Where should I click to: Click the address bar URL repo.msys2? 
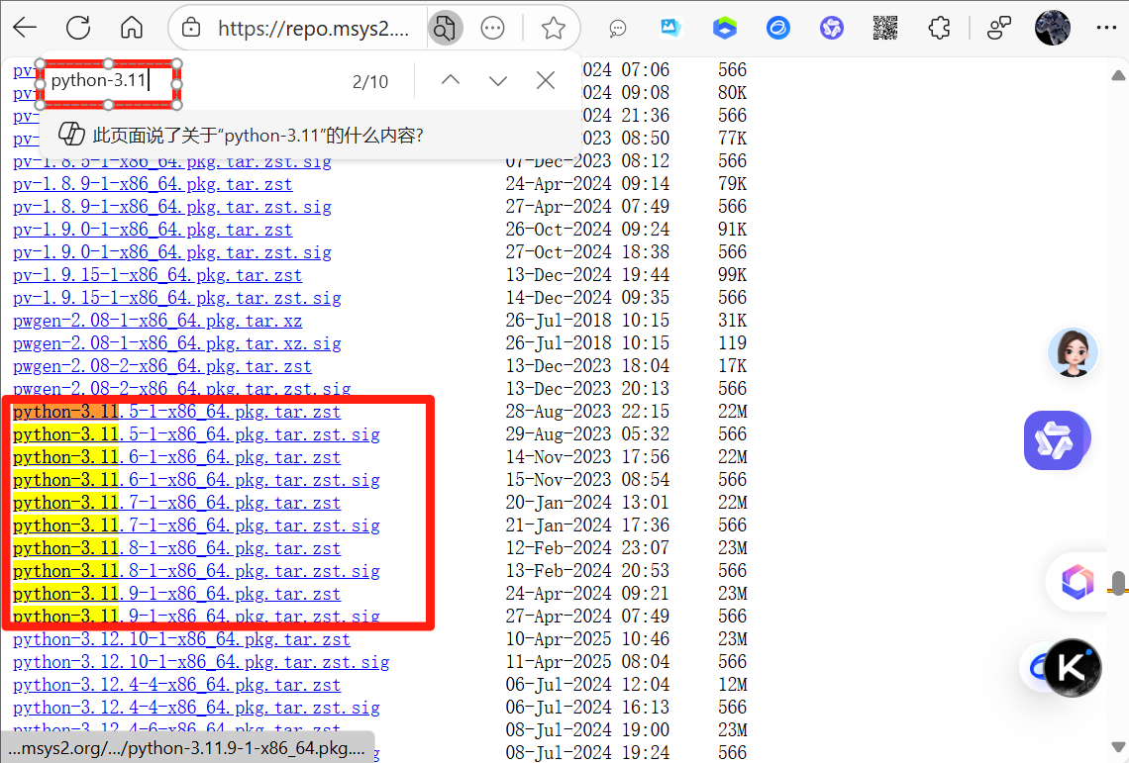coord(313,29)
